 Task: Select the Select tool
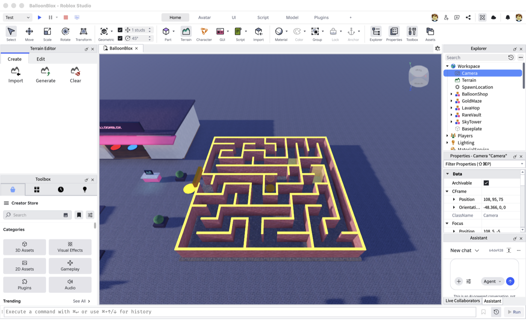pyautogui.click(x=11, y=34)
